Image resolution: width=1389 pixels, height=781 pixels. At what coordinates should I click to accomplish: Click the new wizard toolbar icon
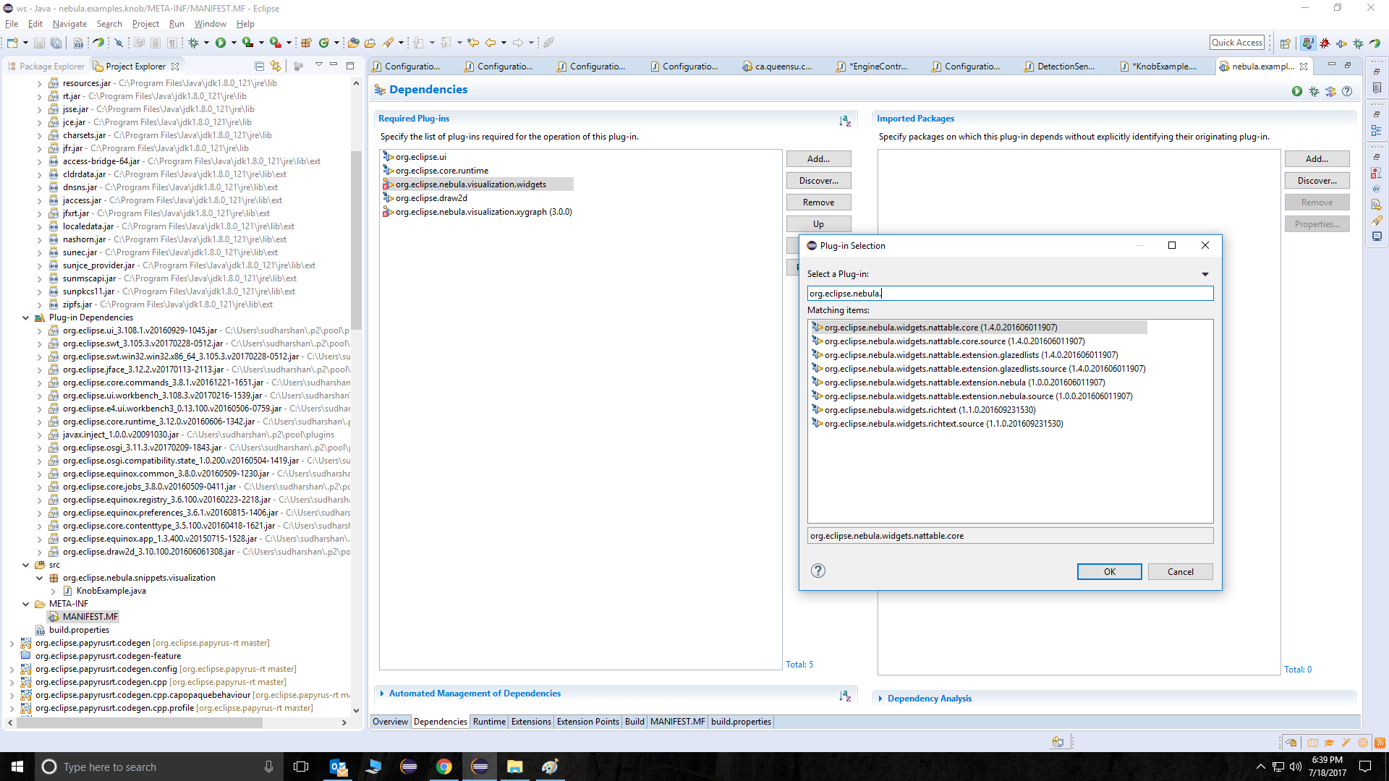pyautogui.click(x=12, y=43)
